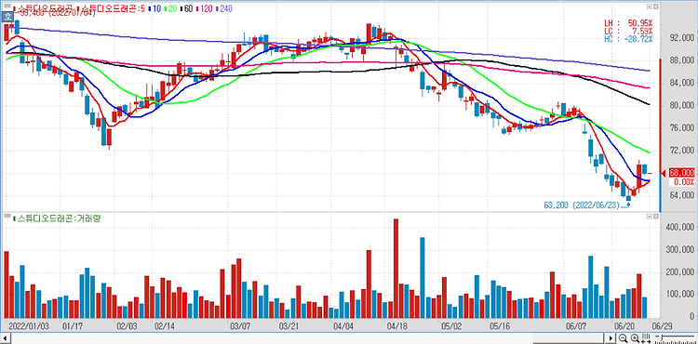Click the 04/18 date axis label

(x=396, y=325)
